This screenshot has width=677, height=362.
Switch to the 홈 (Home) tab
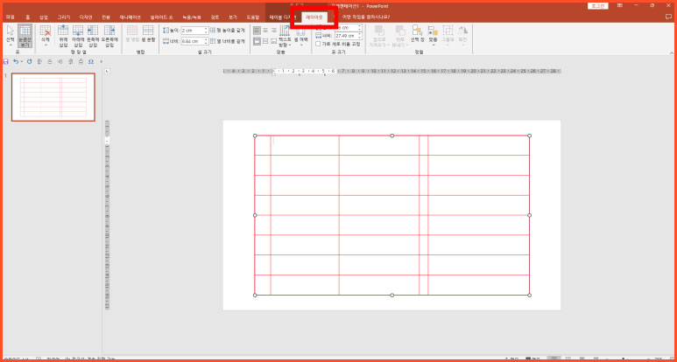[x=28, y=17]
